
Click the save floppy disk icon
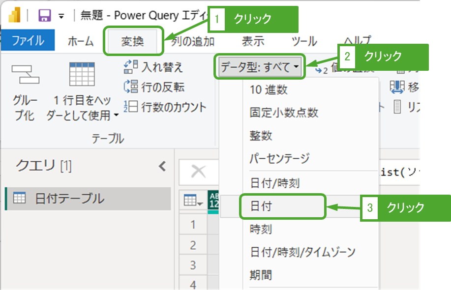(44, 16)
